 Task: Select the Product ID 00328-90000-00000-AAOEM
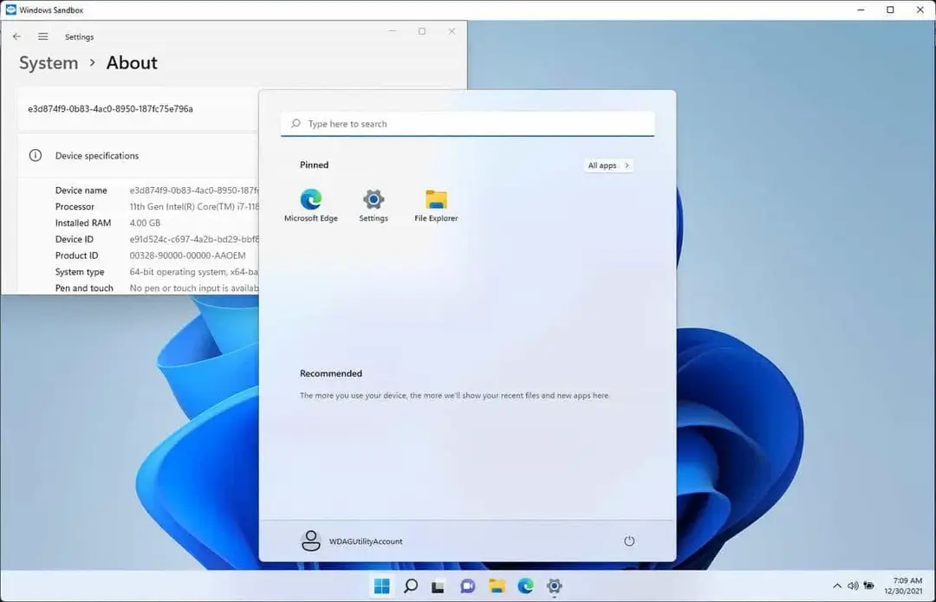[x=187, y=256]
